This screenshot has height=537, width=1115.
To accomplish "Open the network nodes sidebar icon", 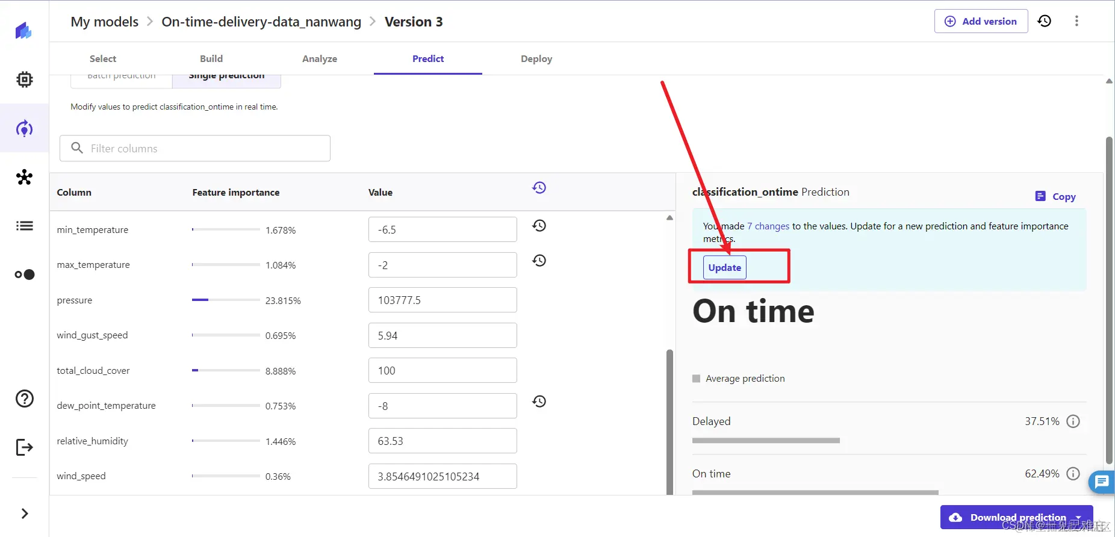I will (24, 177).
